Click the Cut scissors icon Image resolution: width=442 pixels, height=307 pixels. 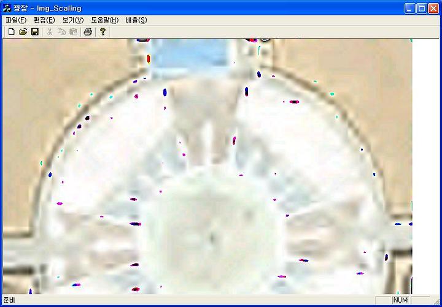tap(50, 32)
